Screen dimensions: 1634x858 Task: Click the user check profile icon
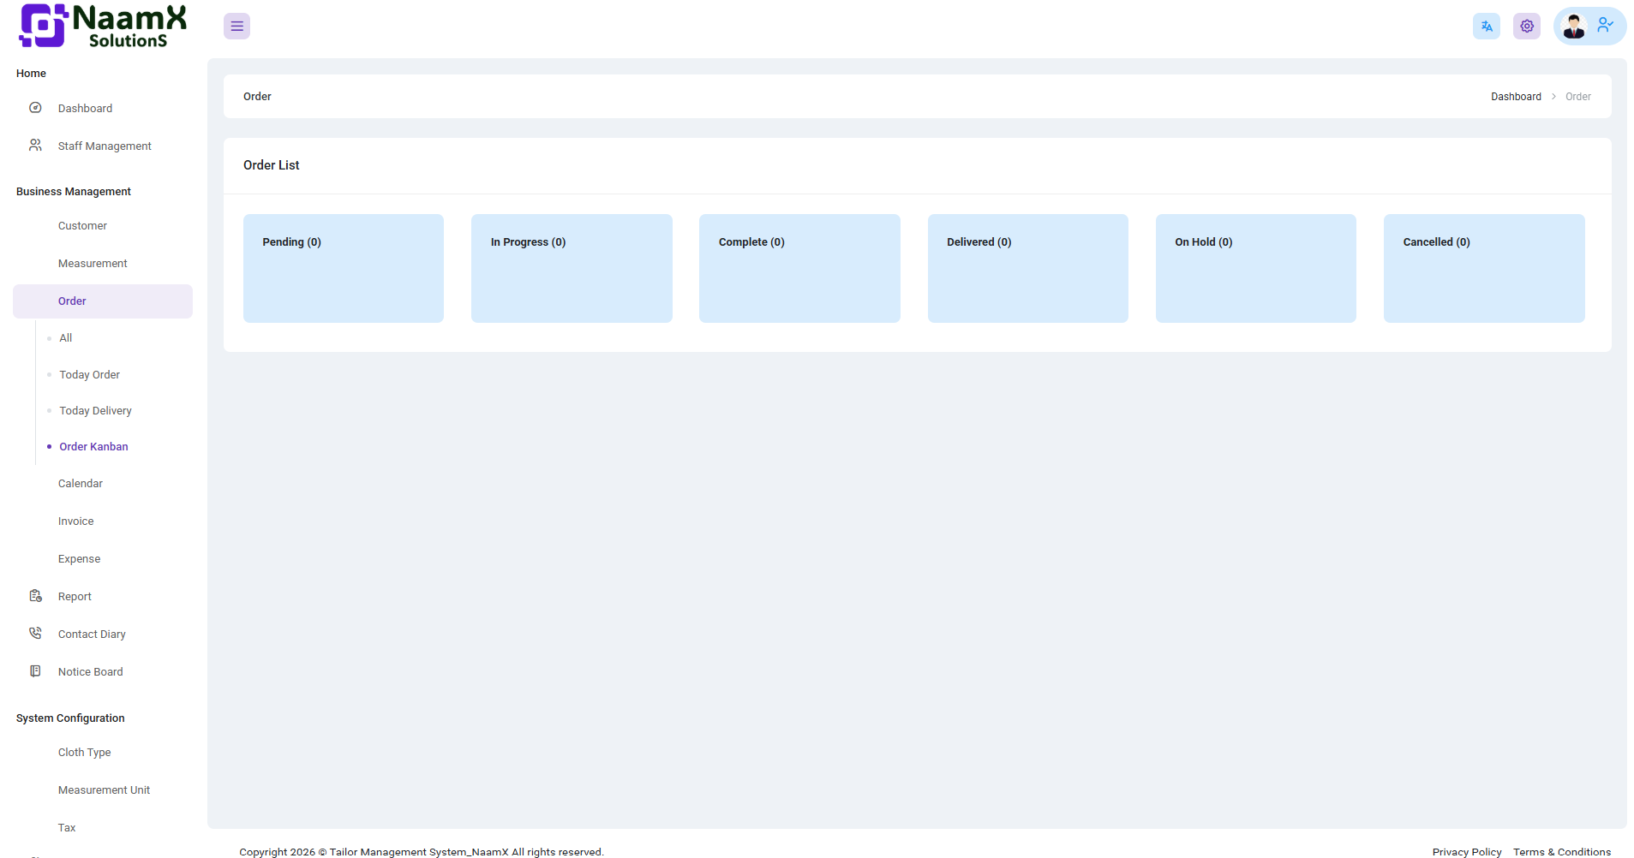tap(1606, 26)
